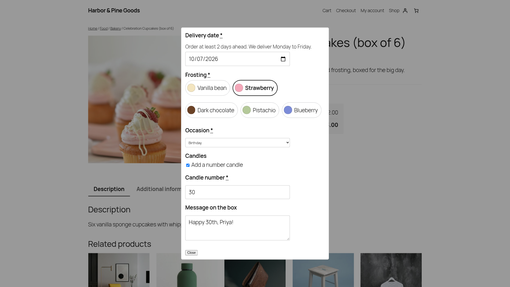Toggle the Add a number candle checkbox
This screenshot has width=510, height=287.
coord(188,165)
